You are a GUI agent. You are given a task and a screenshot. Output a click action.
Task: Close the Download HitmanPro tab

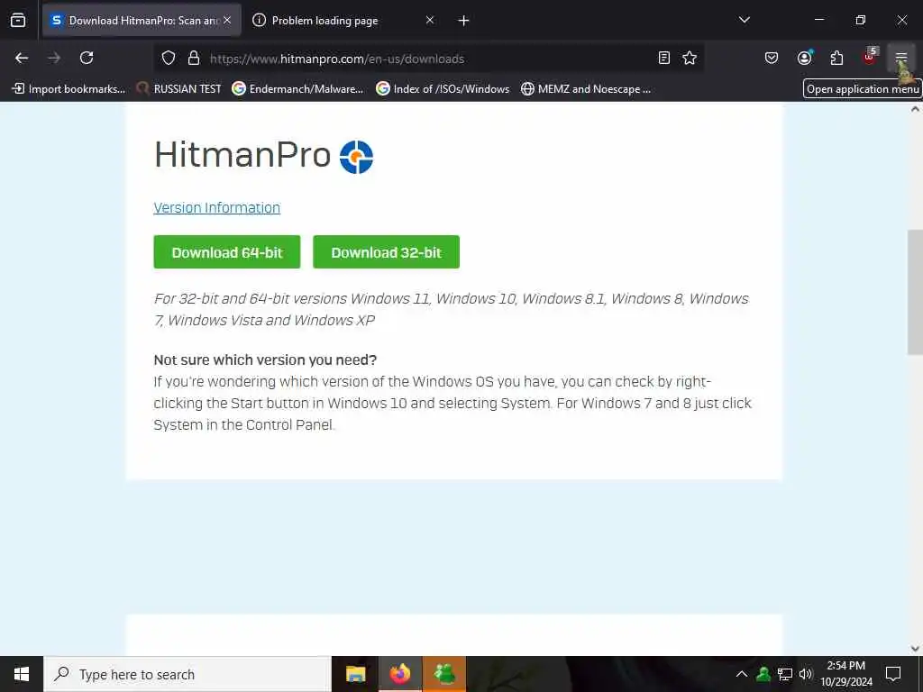pyautogui.click(x=227, y=20)
